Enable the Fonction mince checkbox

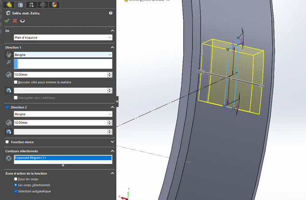(x=7, y=142)
